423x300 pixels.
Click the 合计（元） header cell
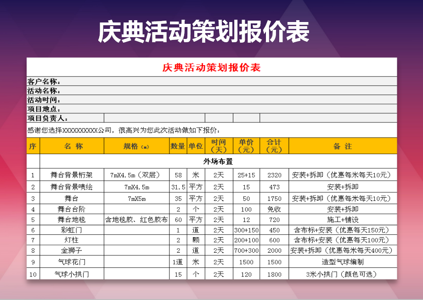coord(274,146)
